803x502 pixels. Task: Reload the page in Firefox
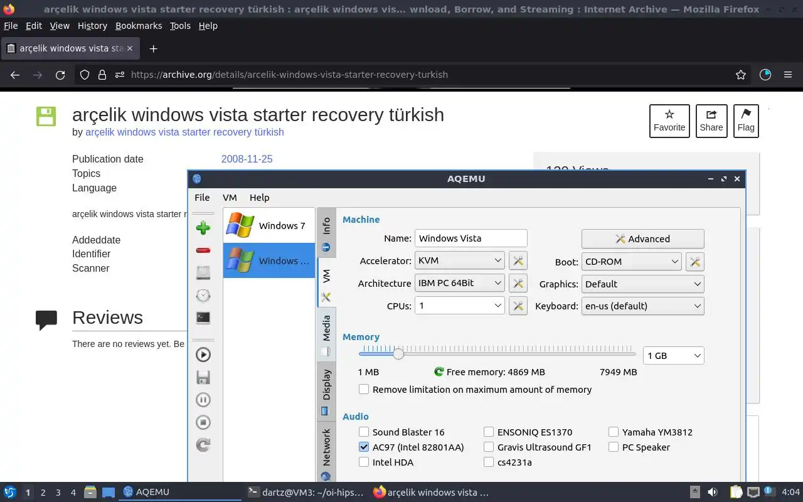tap(60, 75)
